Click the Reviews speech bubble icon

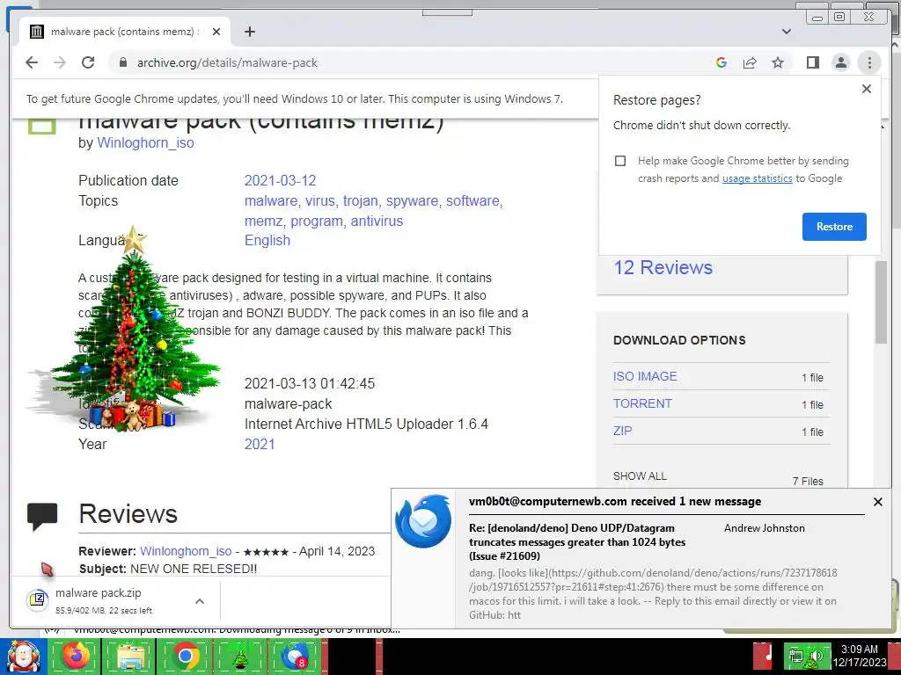pos(42,516)
